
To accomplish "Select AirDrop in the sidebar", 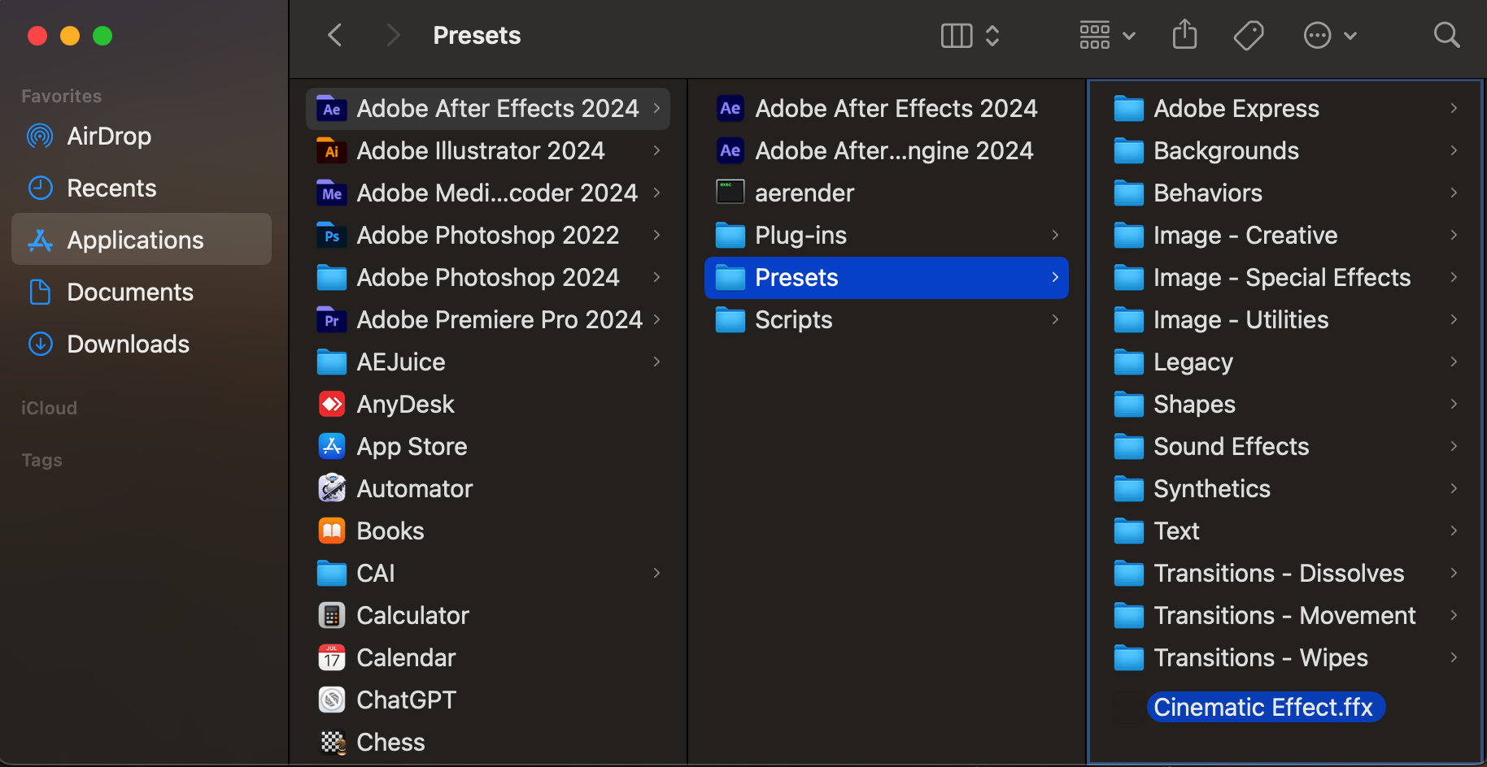I will 109,136.
